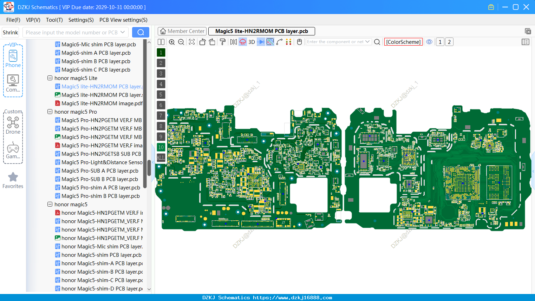Toggle the net routing display
This screenshot has height=301, width=535.
point(270,42)
